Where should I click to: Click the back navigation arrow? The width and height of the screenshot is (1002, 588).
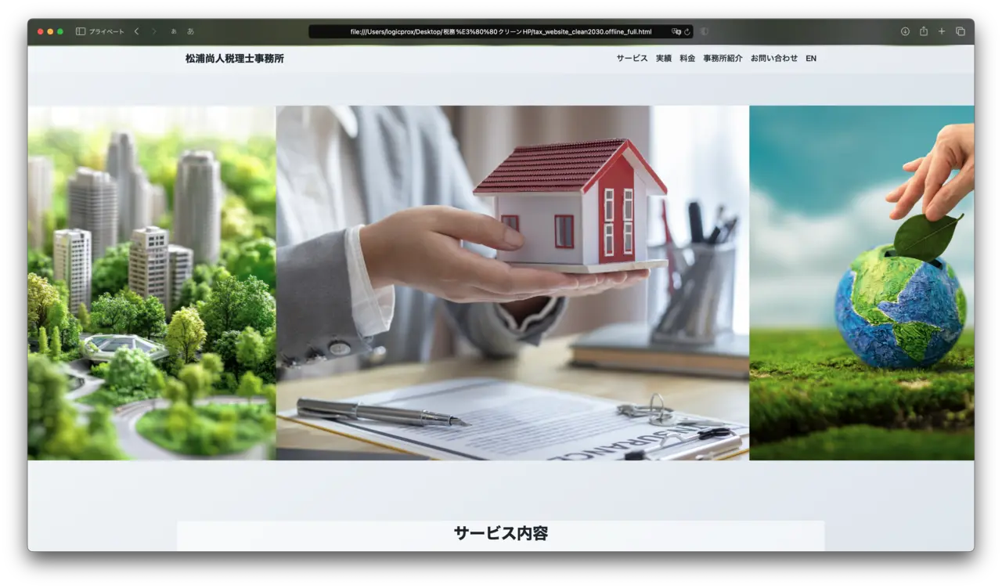point(136,31)
